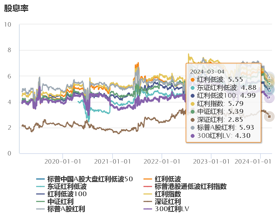Click the brown square 深证红利 end-point marker
Viewport: 276px width, 217px height.
point(269,117)
